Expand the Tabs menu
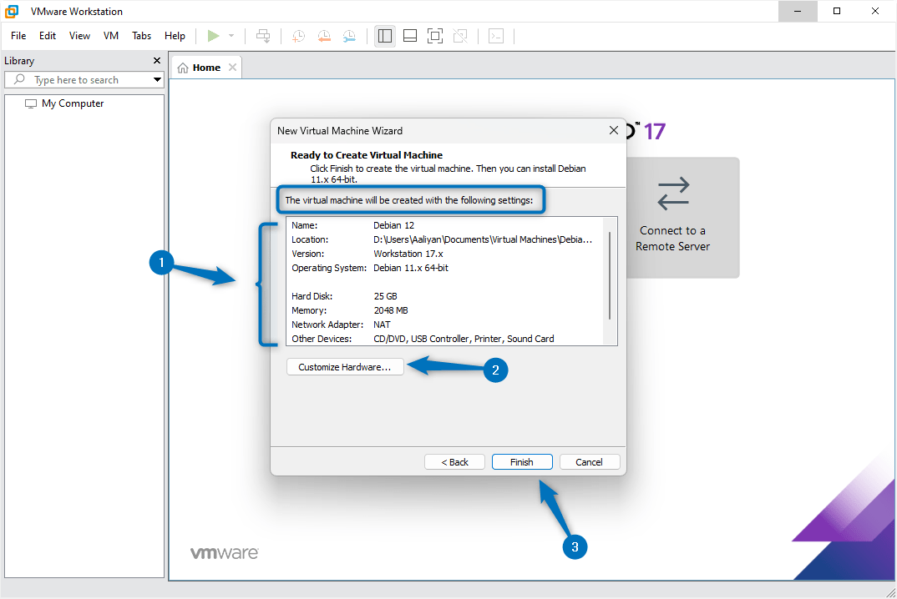The image size is (897, 599). tap(141, 36)
